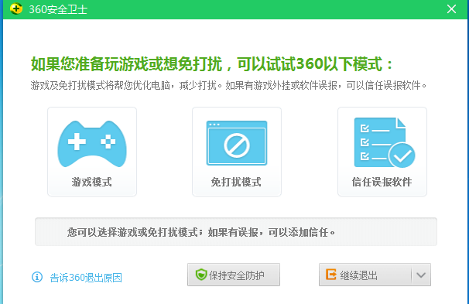The height and width of the screenshot is (304, 469).
Task: Click the 继续退出 button
Action: click(x=365, y=275)
